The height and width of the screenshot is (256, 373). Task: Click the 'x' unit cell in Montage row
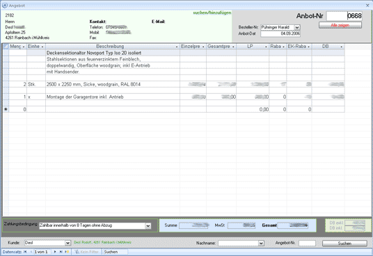pyautogui.click(x=36, y=97)
